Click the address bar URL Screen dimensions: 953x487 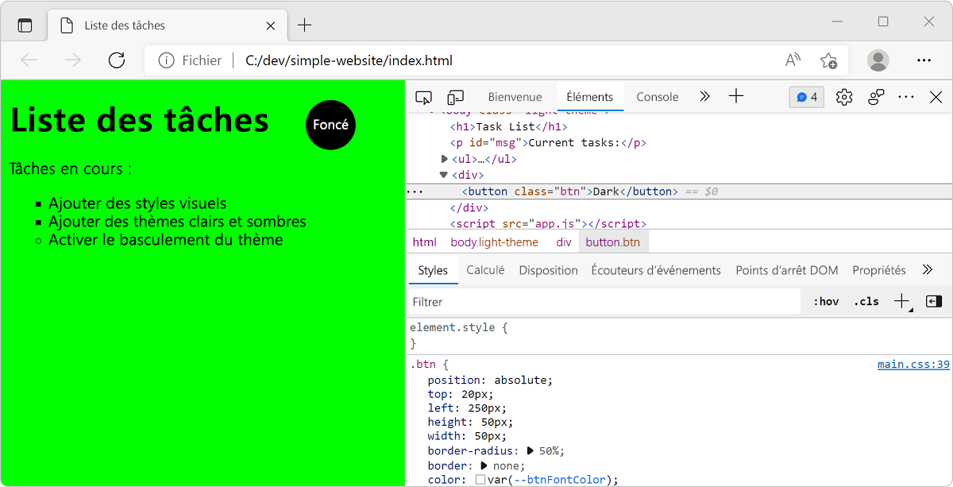point(349,60)
